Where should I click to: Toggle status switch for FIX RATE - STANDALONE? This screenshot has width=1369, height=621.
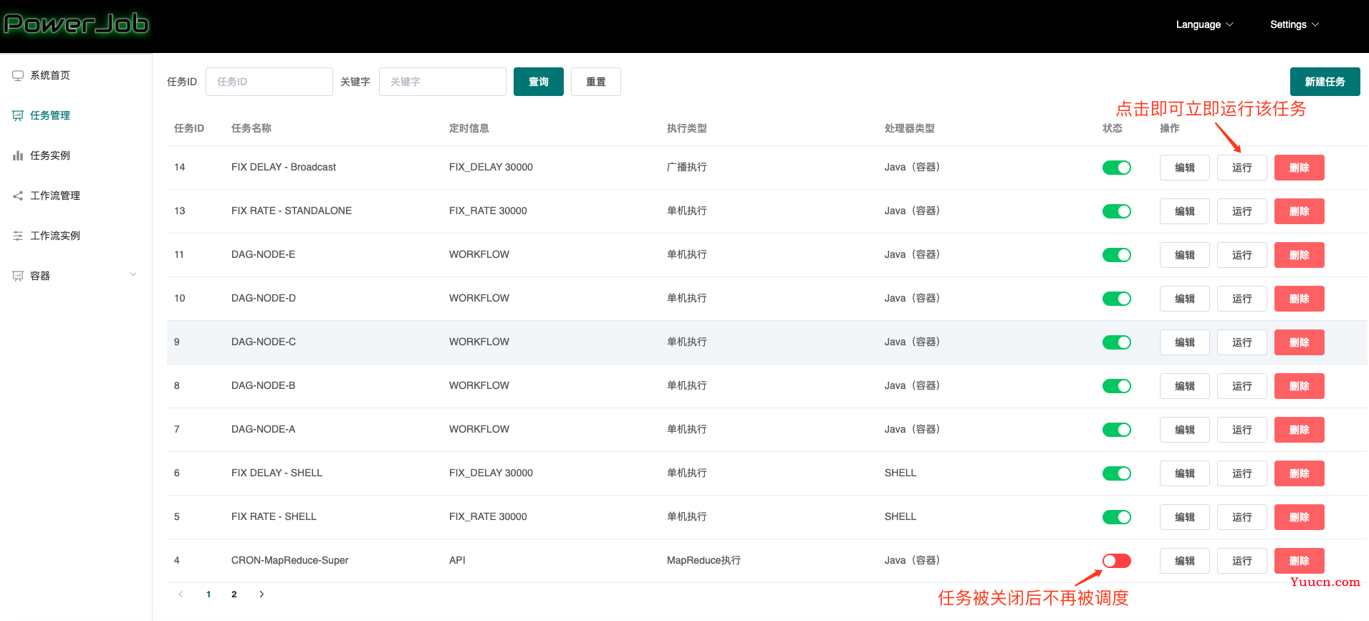1117,211
